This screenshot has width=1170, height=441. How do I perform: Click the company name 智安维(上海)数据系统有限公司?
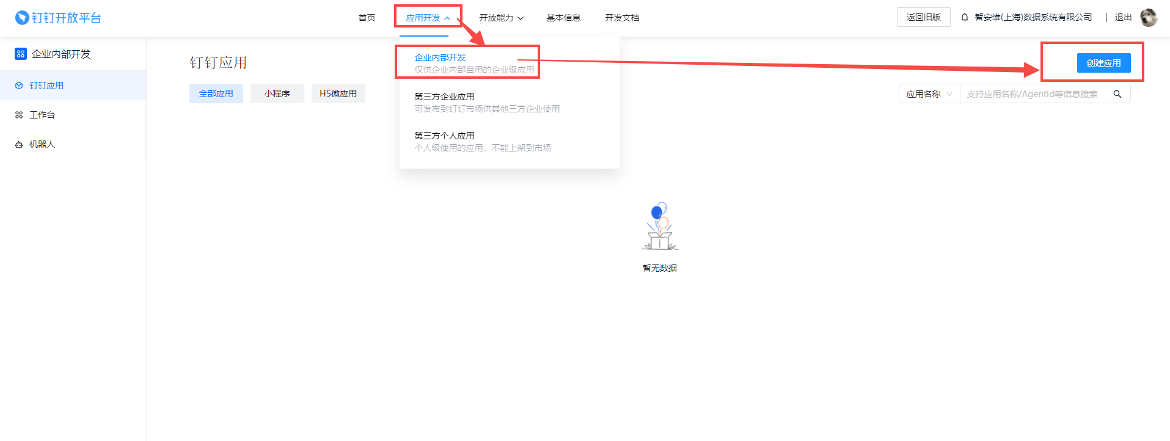coord(1033,17)
